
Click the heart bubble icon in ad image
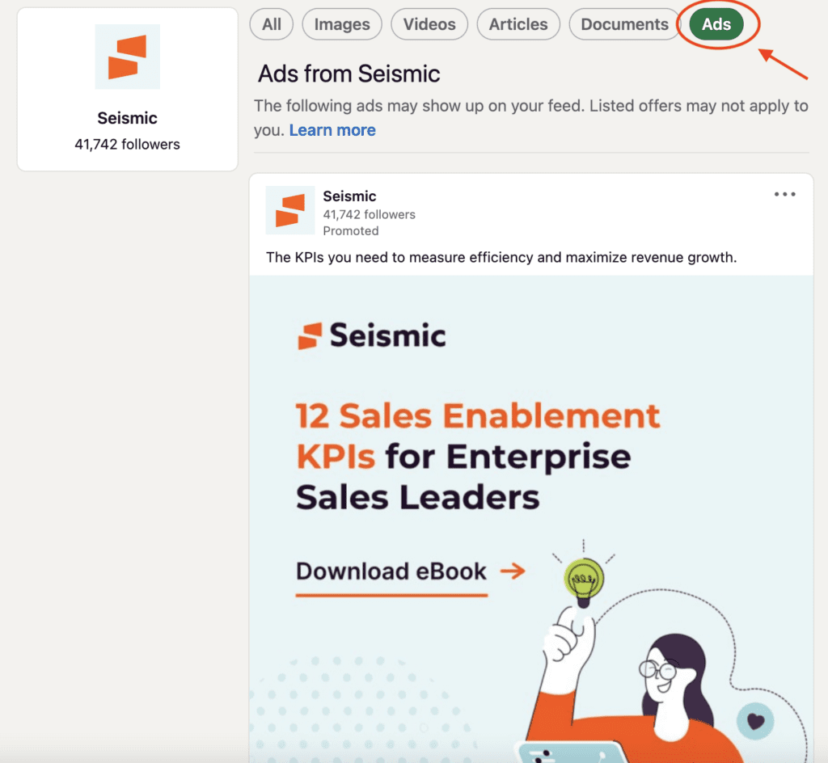tap(756, 721)
